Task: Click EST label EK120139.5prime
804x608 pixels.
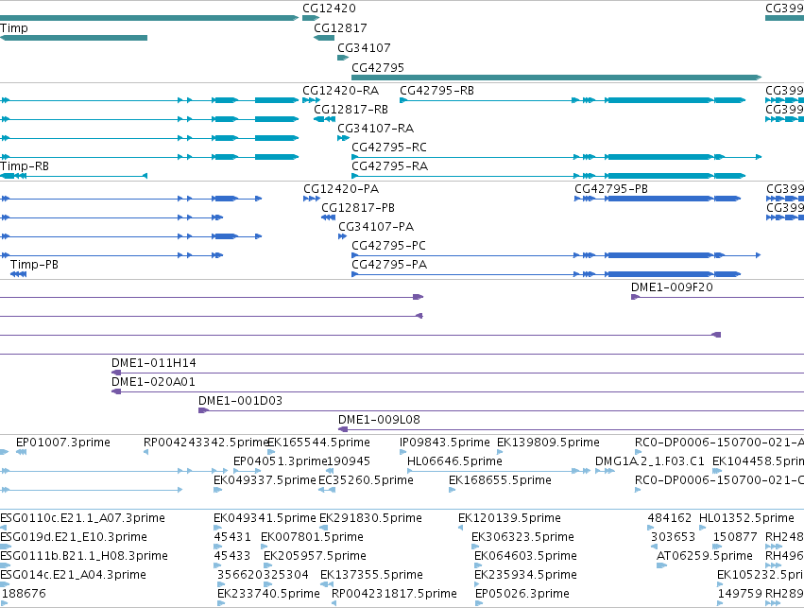Action: point(509,519)
